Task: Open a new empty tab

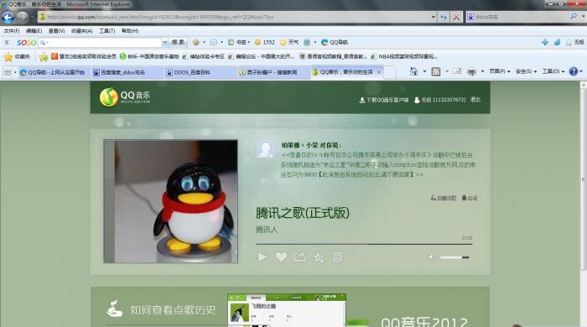Action: tap(390, 72)
